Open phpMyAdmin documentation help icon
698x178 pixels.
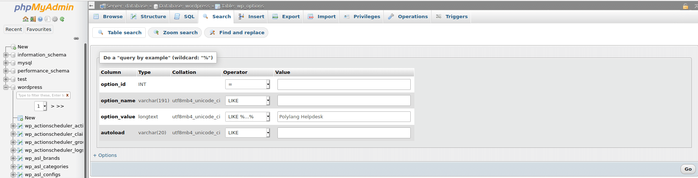[40, 19]
